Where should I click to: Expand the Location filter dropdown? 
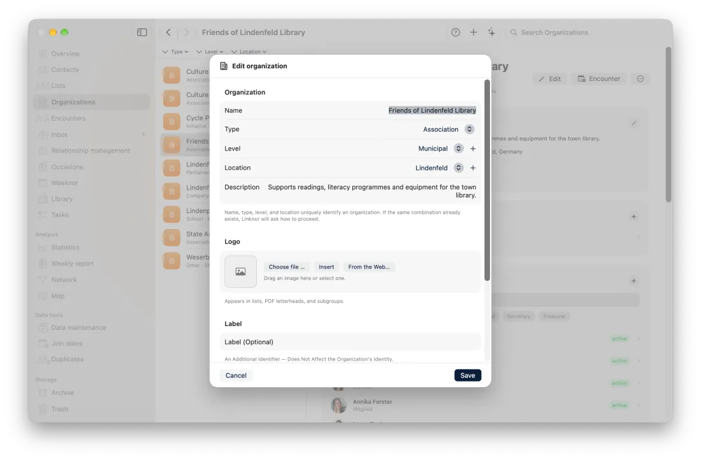pos(249,52)
